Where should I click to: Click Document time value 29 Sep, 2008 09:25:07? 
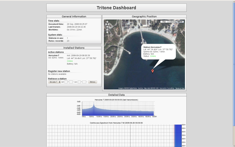77,24
